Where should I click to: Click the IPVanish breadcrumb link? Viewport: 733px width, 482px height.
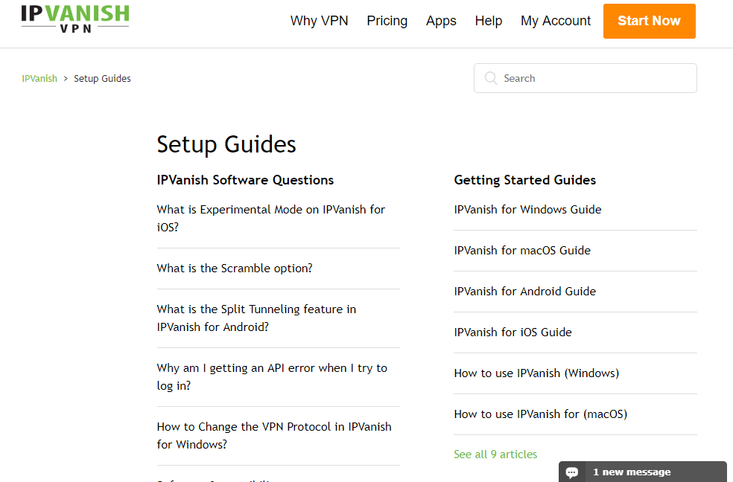click(39, 78)
